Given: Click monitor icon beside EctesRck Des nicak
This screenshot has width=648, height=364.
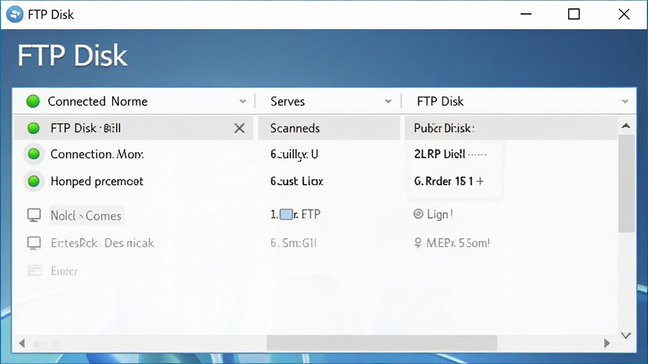Looking at the screenshot, I should [x=34, y=243].
